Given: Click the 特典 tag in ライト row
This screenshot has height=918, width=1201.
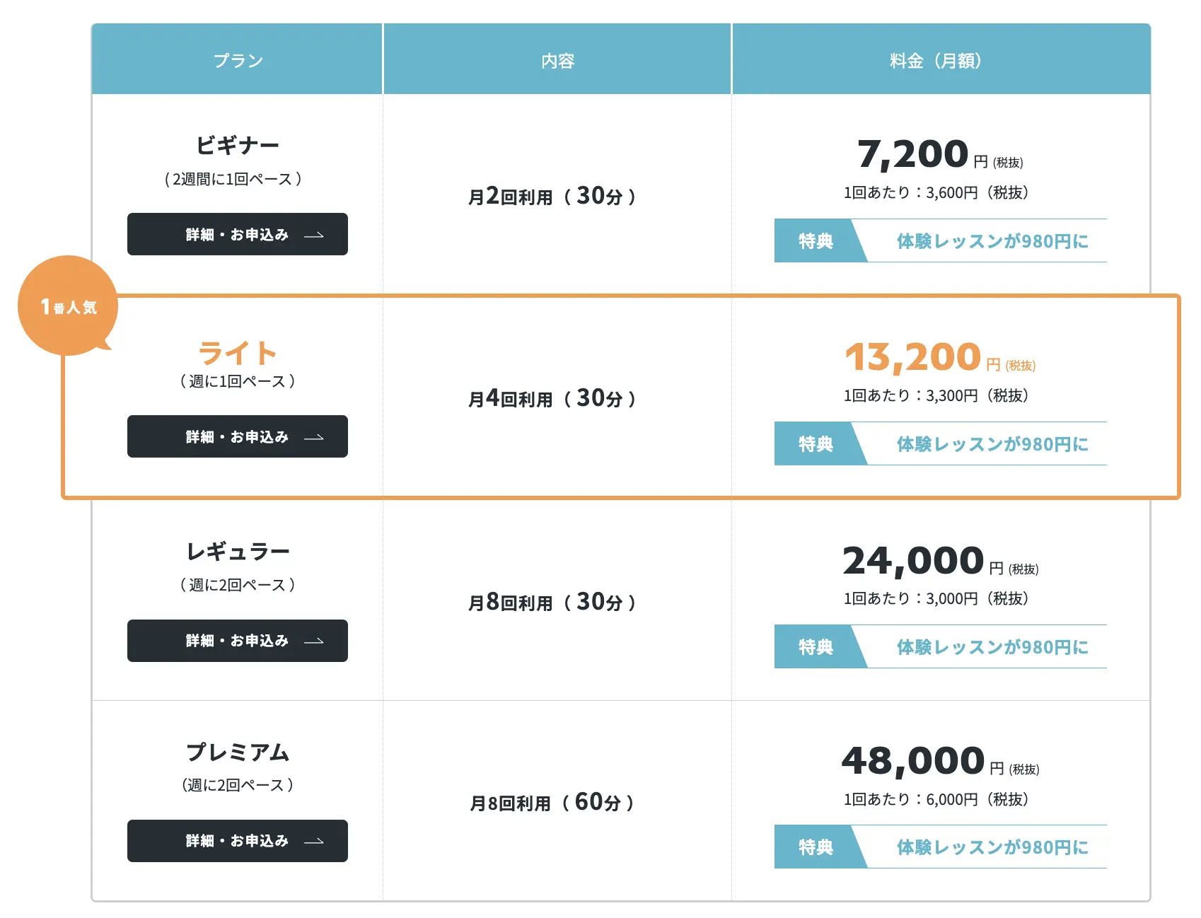Looking at the screenshot, I should [817, 444].
